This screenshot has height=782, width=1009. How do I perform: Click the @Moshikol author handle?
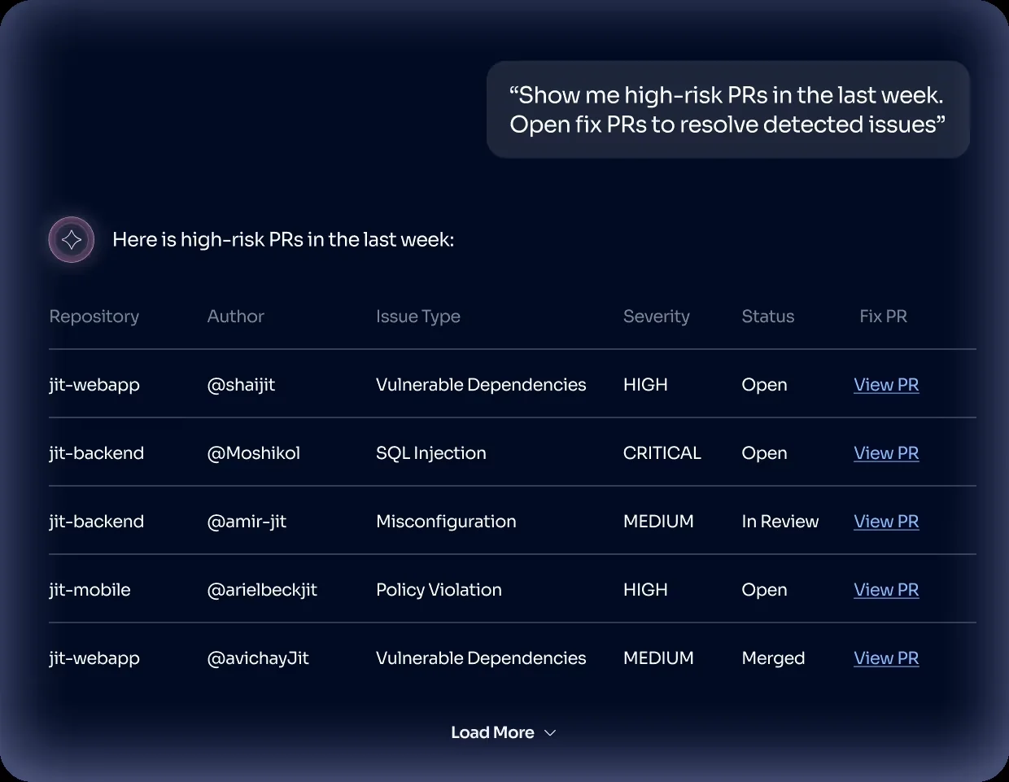(x=254, y=452)
